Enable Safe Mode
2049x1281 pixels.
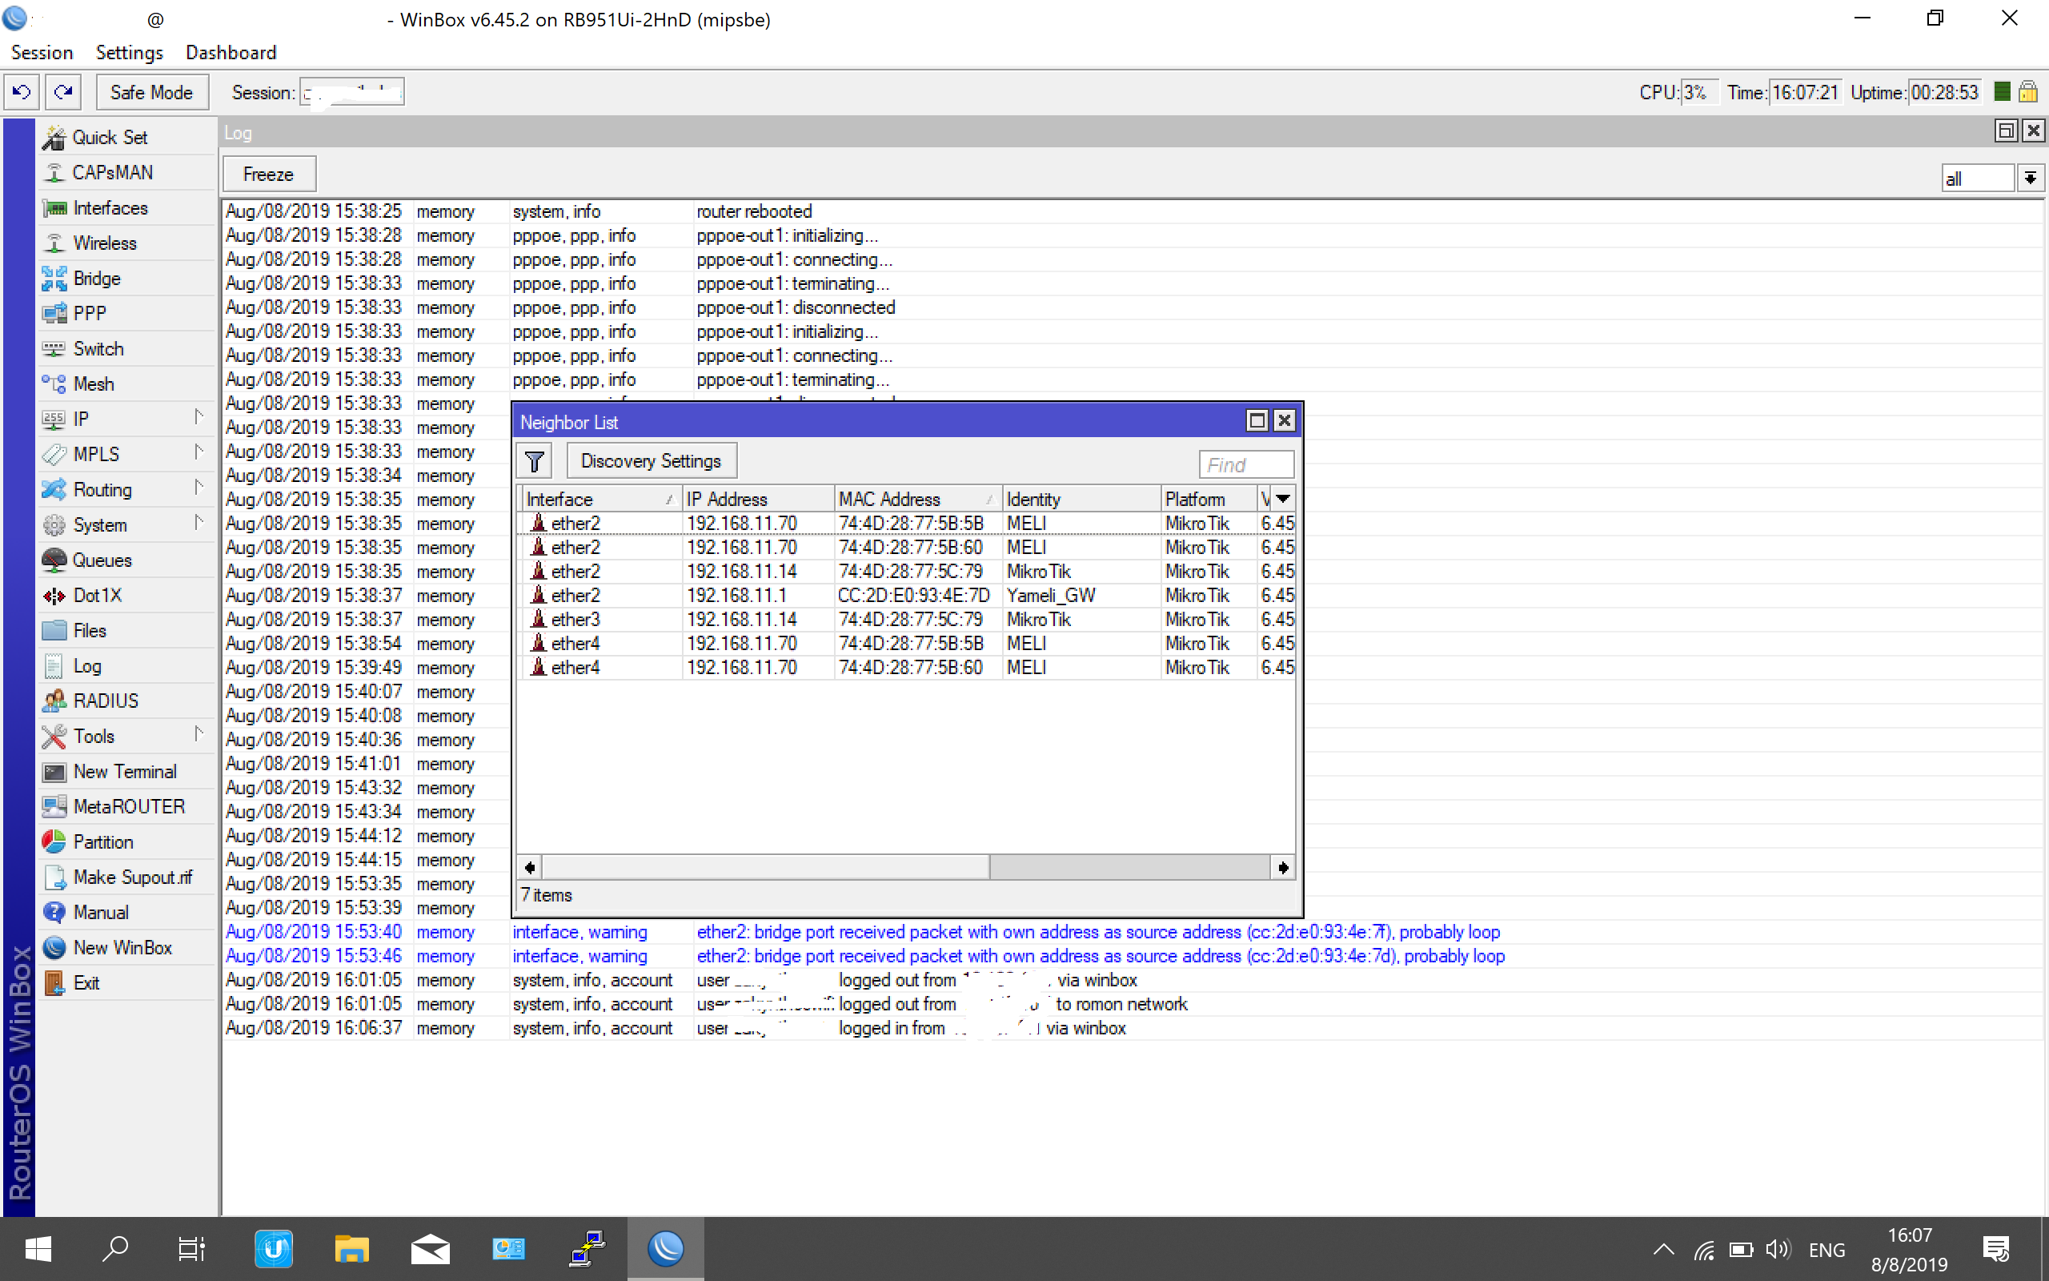(151, 91)
